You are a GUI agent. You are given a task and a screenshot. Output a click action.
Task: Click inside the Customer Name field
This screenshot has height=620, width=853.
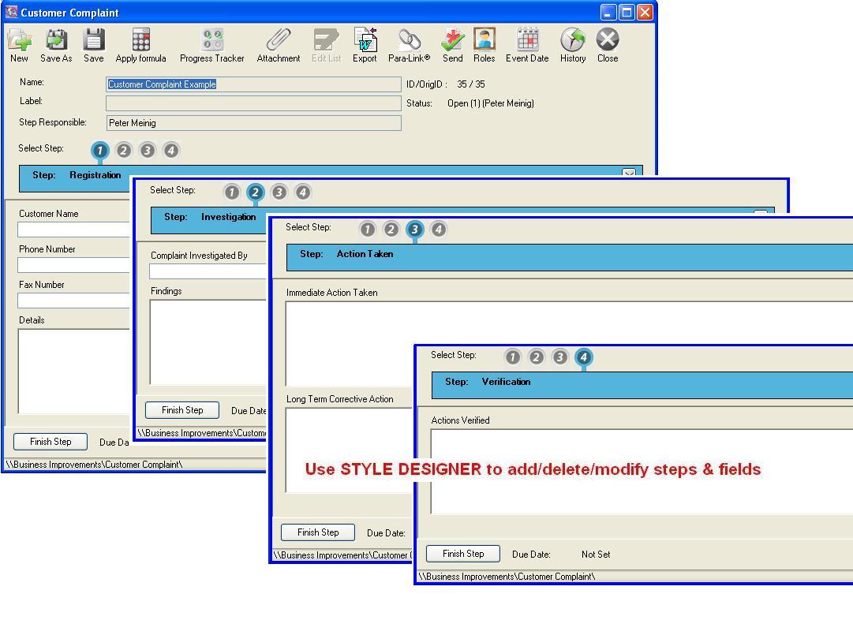tap(73, 229)
